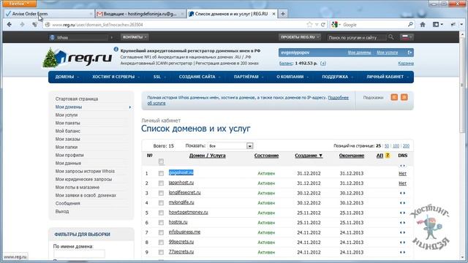468x263 pixels.
Task: Check the box for gogohost.ru
Action: (161, 173)
